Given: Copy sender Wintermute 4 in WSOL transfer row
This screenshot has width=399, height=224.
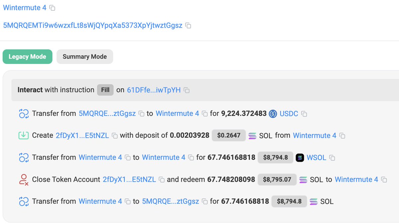Looking at the screenshot, I should point(128,158).
